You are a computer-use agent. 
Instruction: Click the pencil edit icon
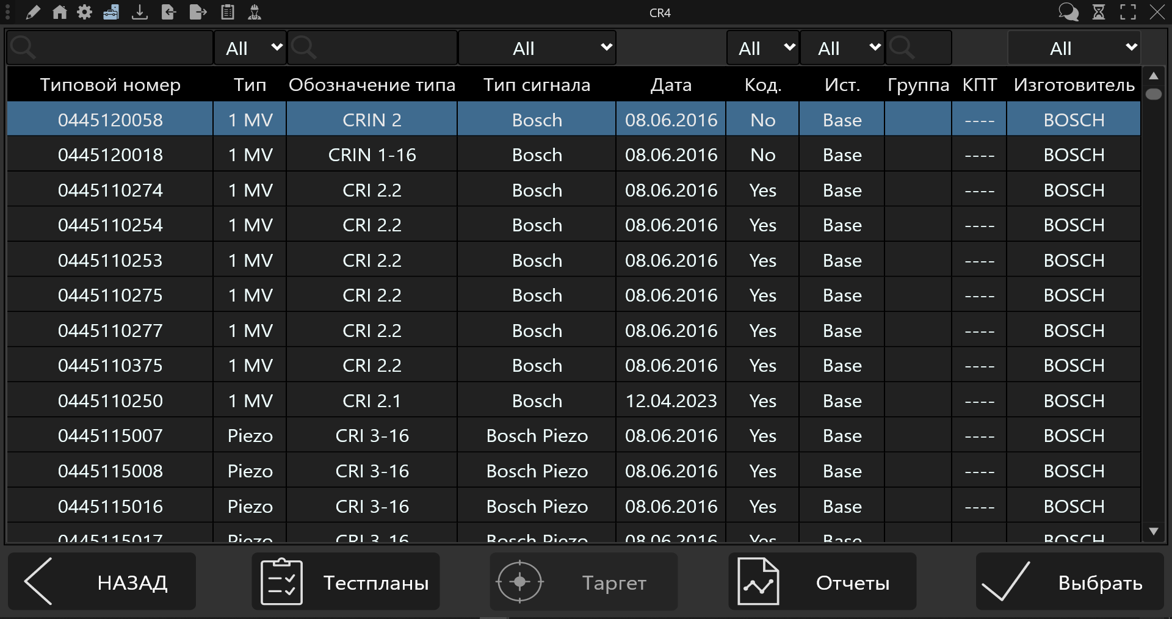(33, 12)
